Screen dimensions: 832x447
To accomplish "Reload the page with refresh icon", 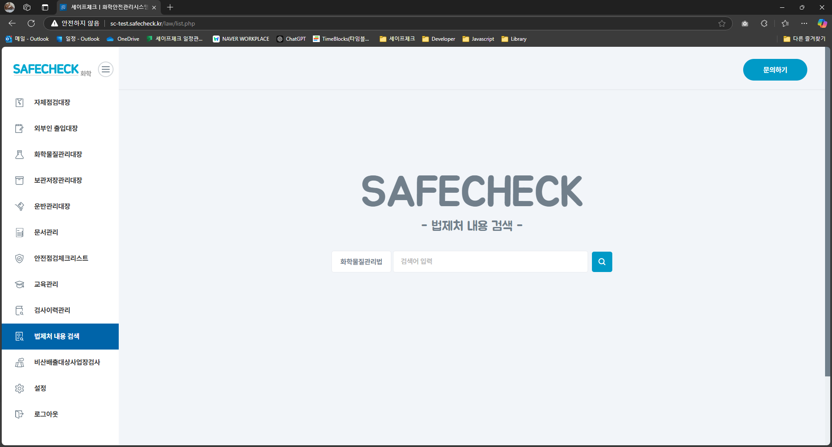I will [x=31, y=23].
